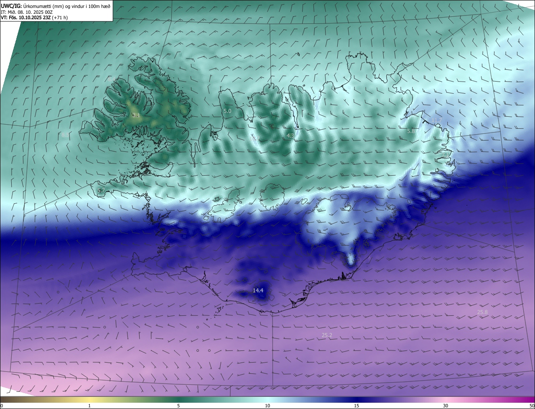Screen dimensions: 535x409
Task: Click the 5.7 value label on the map
Action: pos(101,190)
